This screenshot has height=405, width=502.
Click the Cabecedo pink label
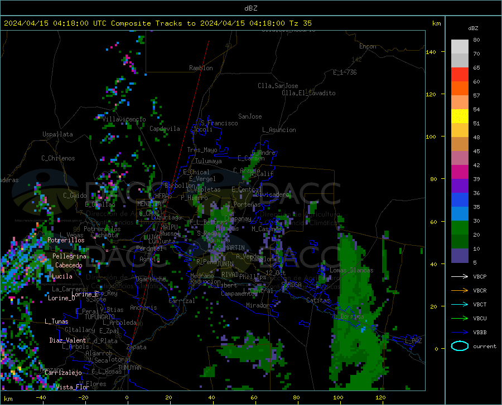click(69, 265)
